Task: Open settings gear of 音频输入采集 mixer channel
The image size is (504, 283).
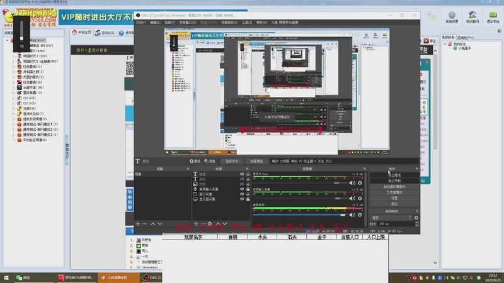Action: 360,198
